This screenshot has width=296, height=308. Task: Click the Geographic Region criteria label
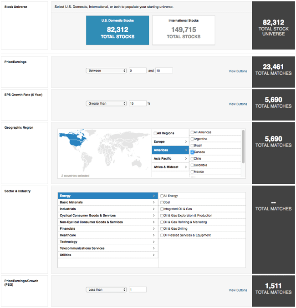click(19, 127)
